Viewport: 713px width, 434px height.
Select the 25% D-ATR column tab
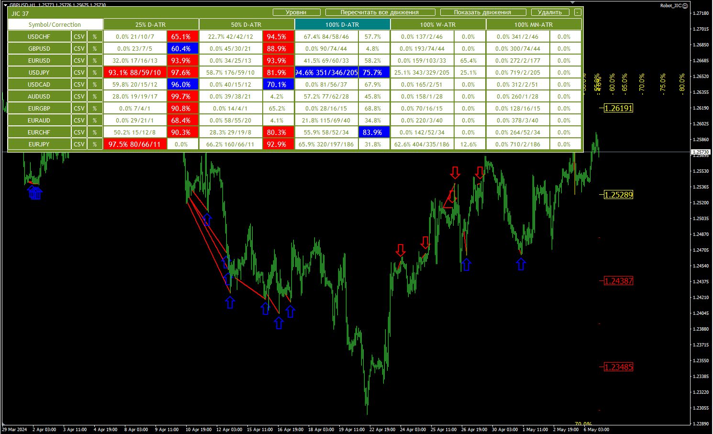(x=151, y=24)
